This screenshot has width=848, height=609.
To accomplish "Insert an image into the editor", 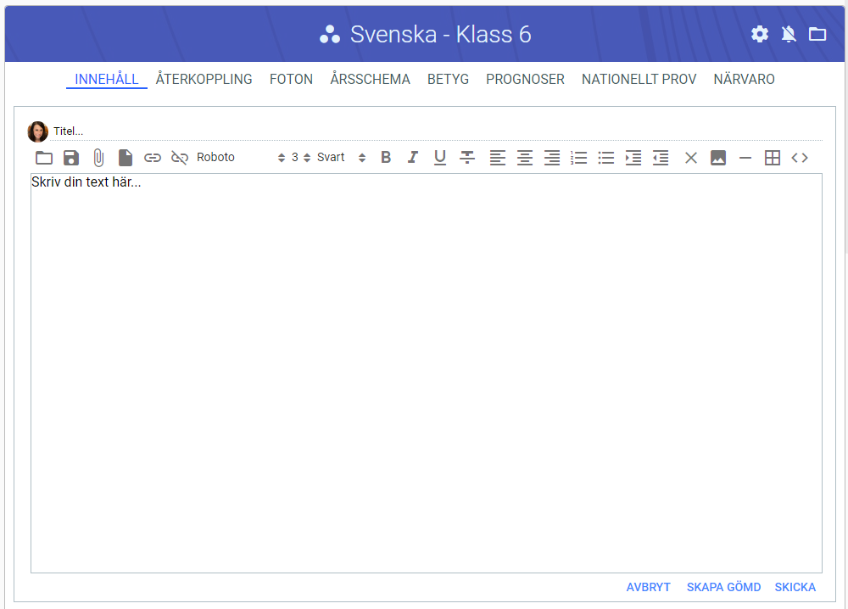I will point(718,158).
